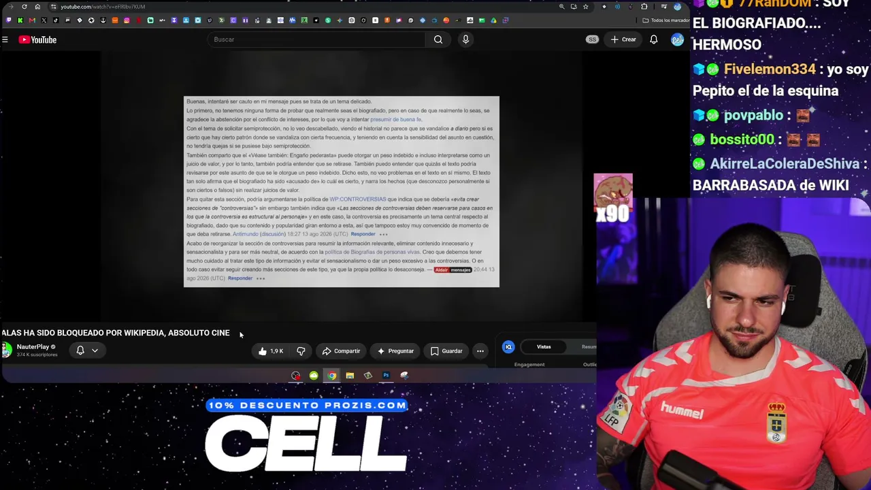Open the YouTube account avatar menu
The width and height of the screenshot is (871, 490).
pyautogui.click(x=677, y=39)
